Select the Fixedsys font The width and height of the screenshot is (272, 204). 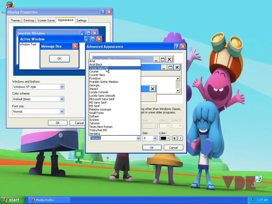[x=115, y=78]
